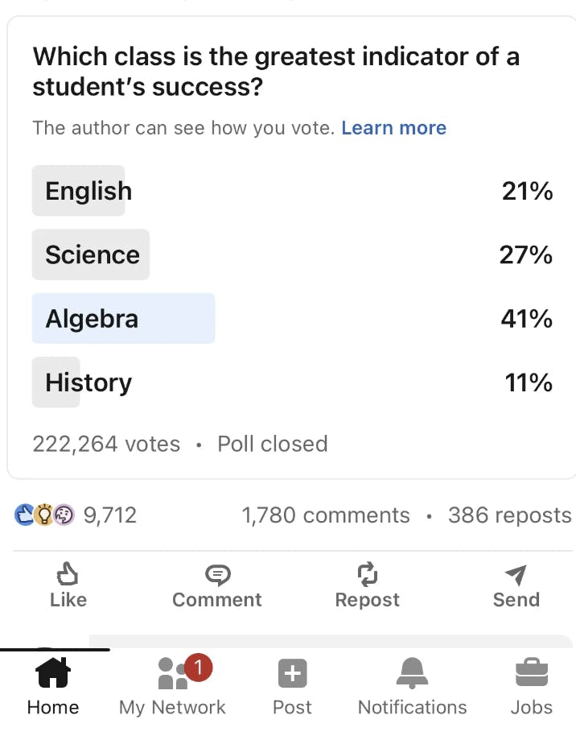The height and width of the screenshot is (736, 576).
Task: Open the Jobs briefcase icon
Action: tap(532, 672)
